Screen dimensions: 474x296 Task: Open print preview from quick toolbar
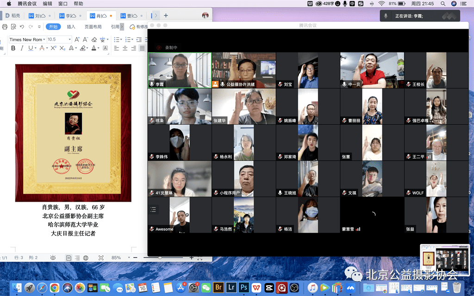(13, 27)
